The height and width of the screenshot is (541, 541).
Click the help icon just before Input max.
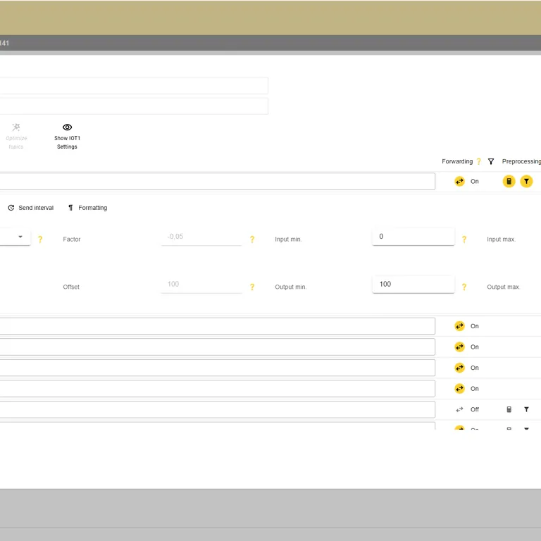[x=464, y=240]
